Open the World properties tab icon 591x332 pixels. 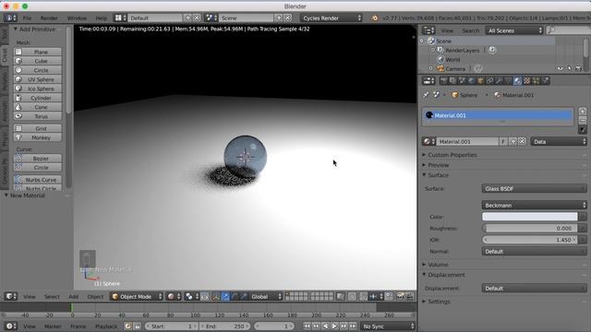(x=472, y=80)
